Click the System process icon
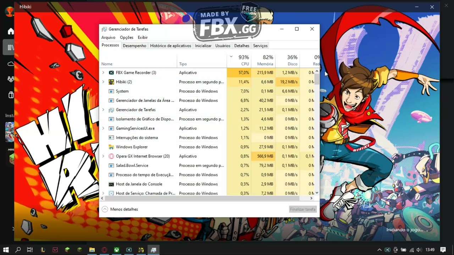Image resolution: width=454 pixels, height=255 pixels. (111, 91)
